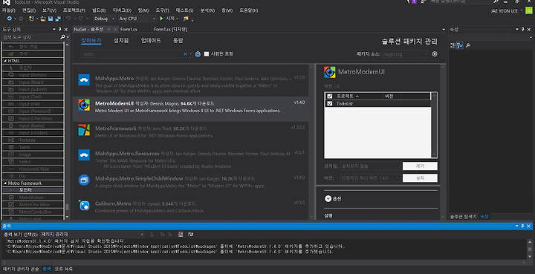535x274 pixels.
Task: Select the MetroModernUI package row title
Action: 114,103
